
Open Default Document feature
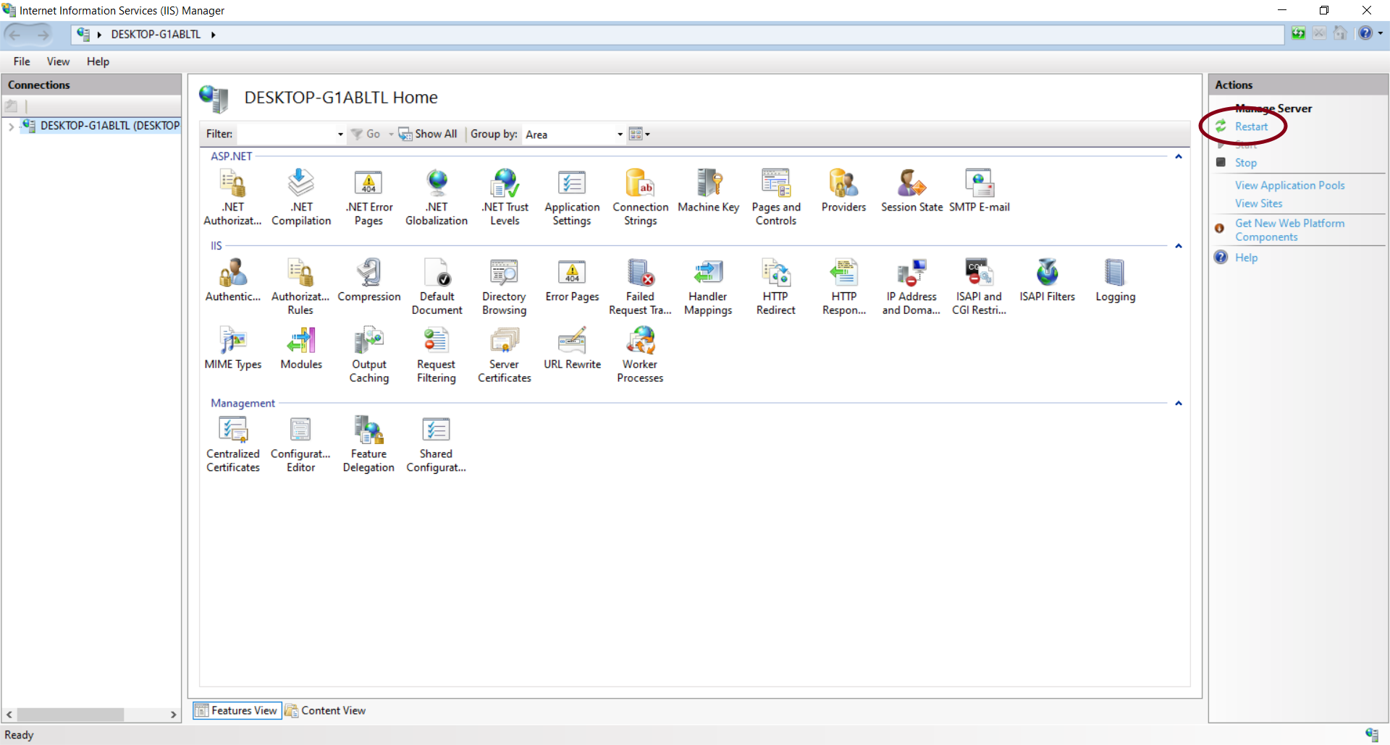point(437,287)
